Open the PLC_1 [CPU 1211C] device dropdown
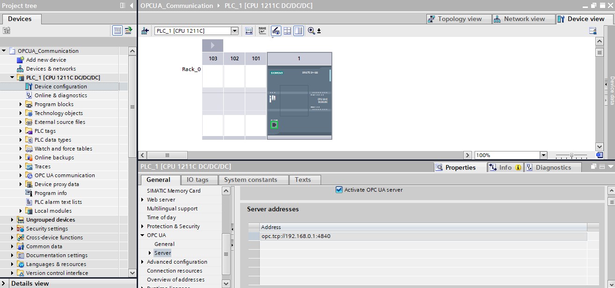 (x=234, y=31)
